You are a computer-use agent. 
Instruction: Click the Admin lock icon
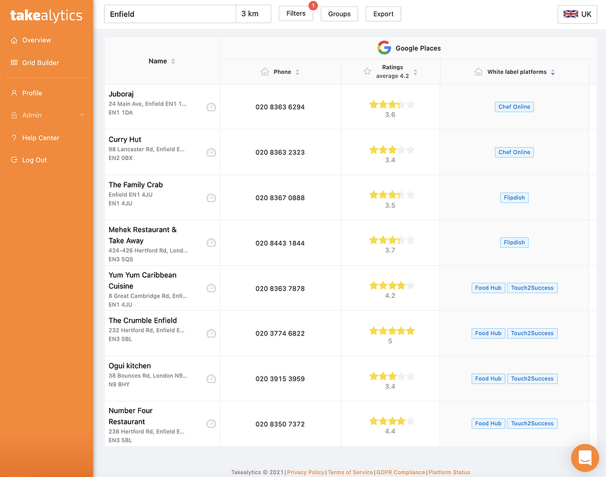pyautogui.click(x=15, y=115)
